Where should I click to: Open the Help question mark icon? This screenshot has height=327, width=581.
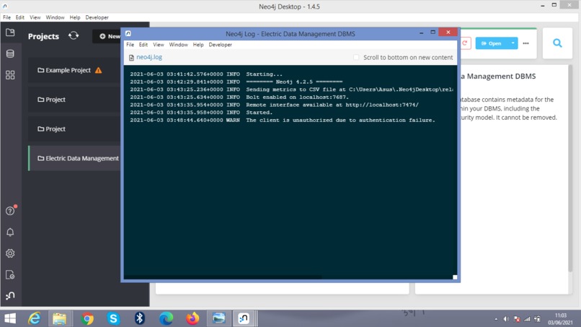click(x=10, y=211)
